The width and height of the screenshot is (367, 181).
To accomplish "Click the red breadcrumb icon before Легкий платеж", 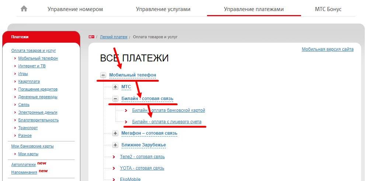I will [x=91, y=37].
